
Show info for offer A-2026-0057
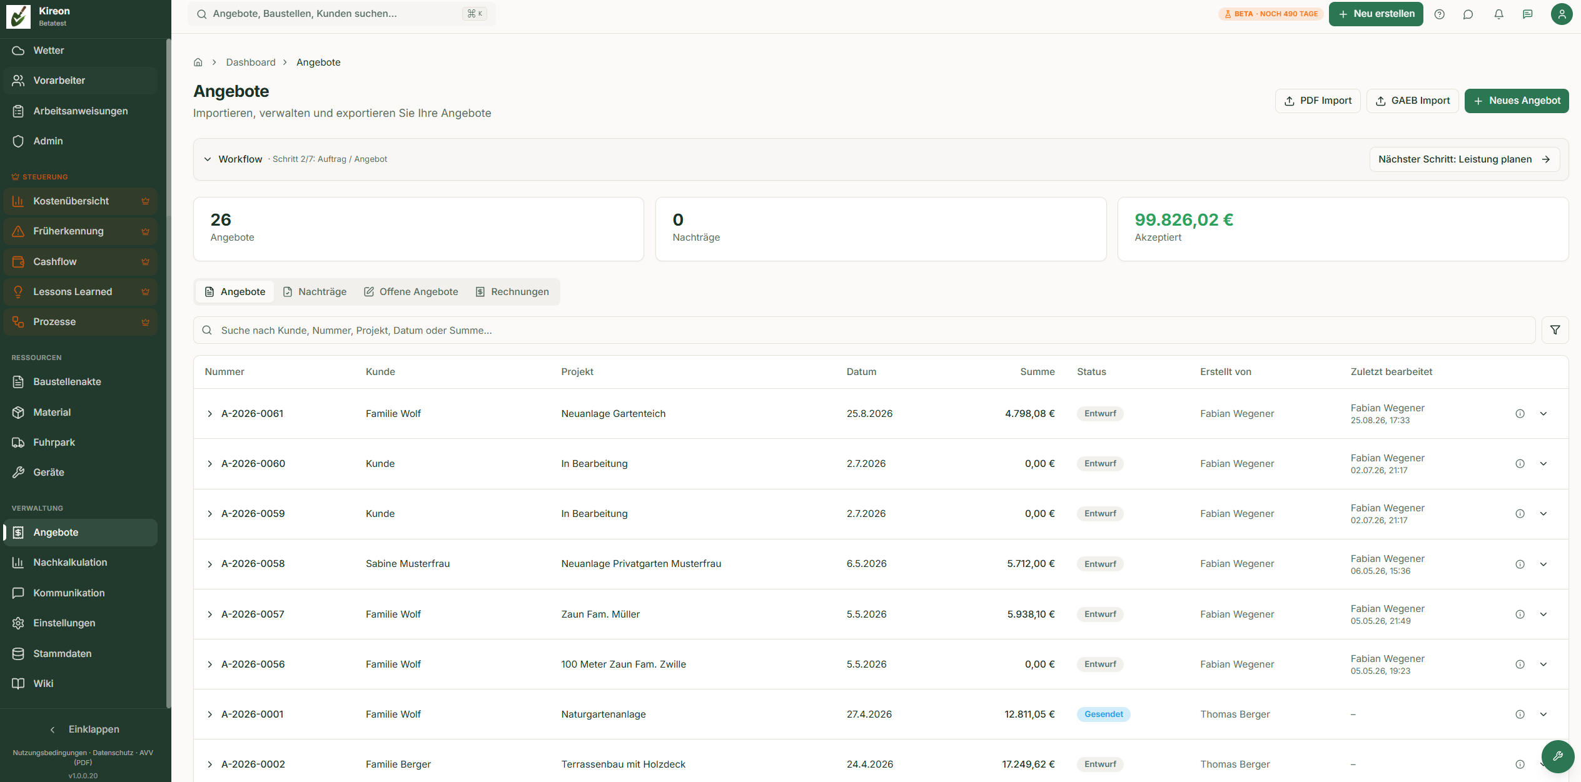pyautogui.click(x=1520, y=614)
